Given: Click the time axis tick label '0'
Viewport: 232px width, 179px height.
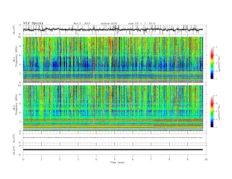Looking at the screenshot, I should click(x=23, y=159).
